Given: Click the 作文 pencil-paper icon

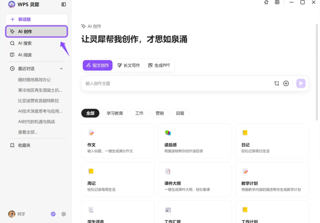Looking at the screenshot, I should (x=91, y=133).
